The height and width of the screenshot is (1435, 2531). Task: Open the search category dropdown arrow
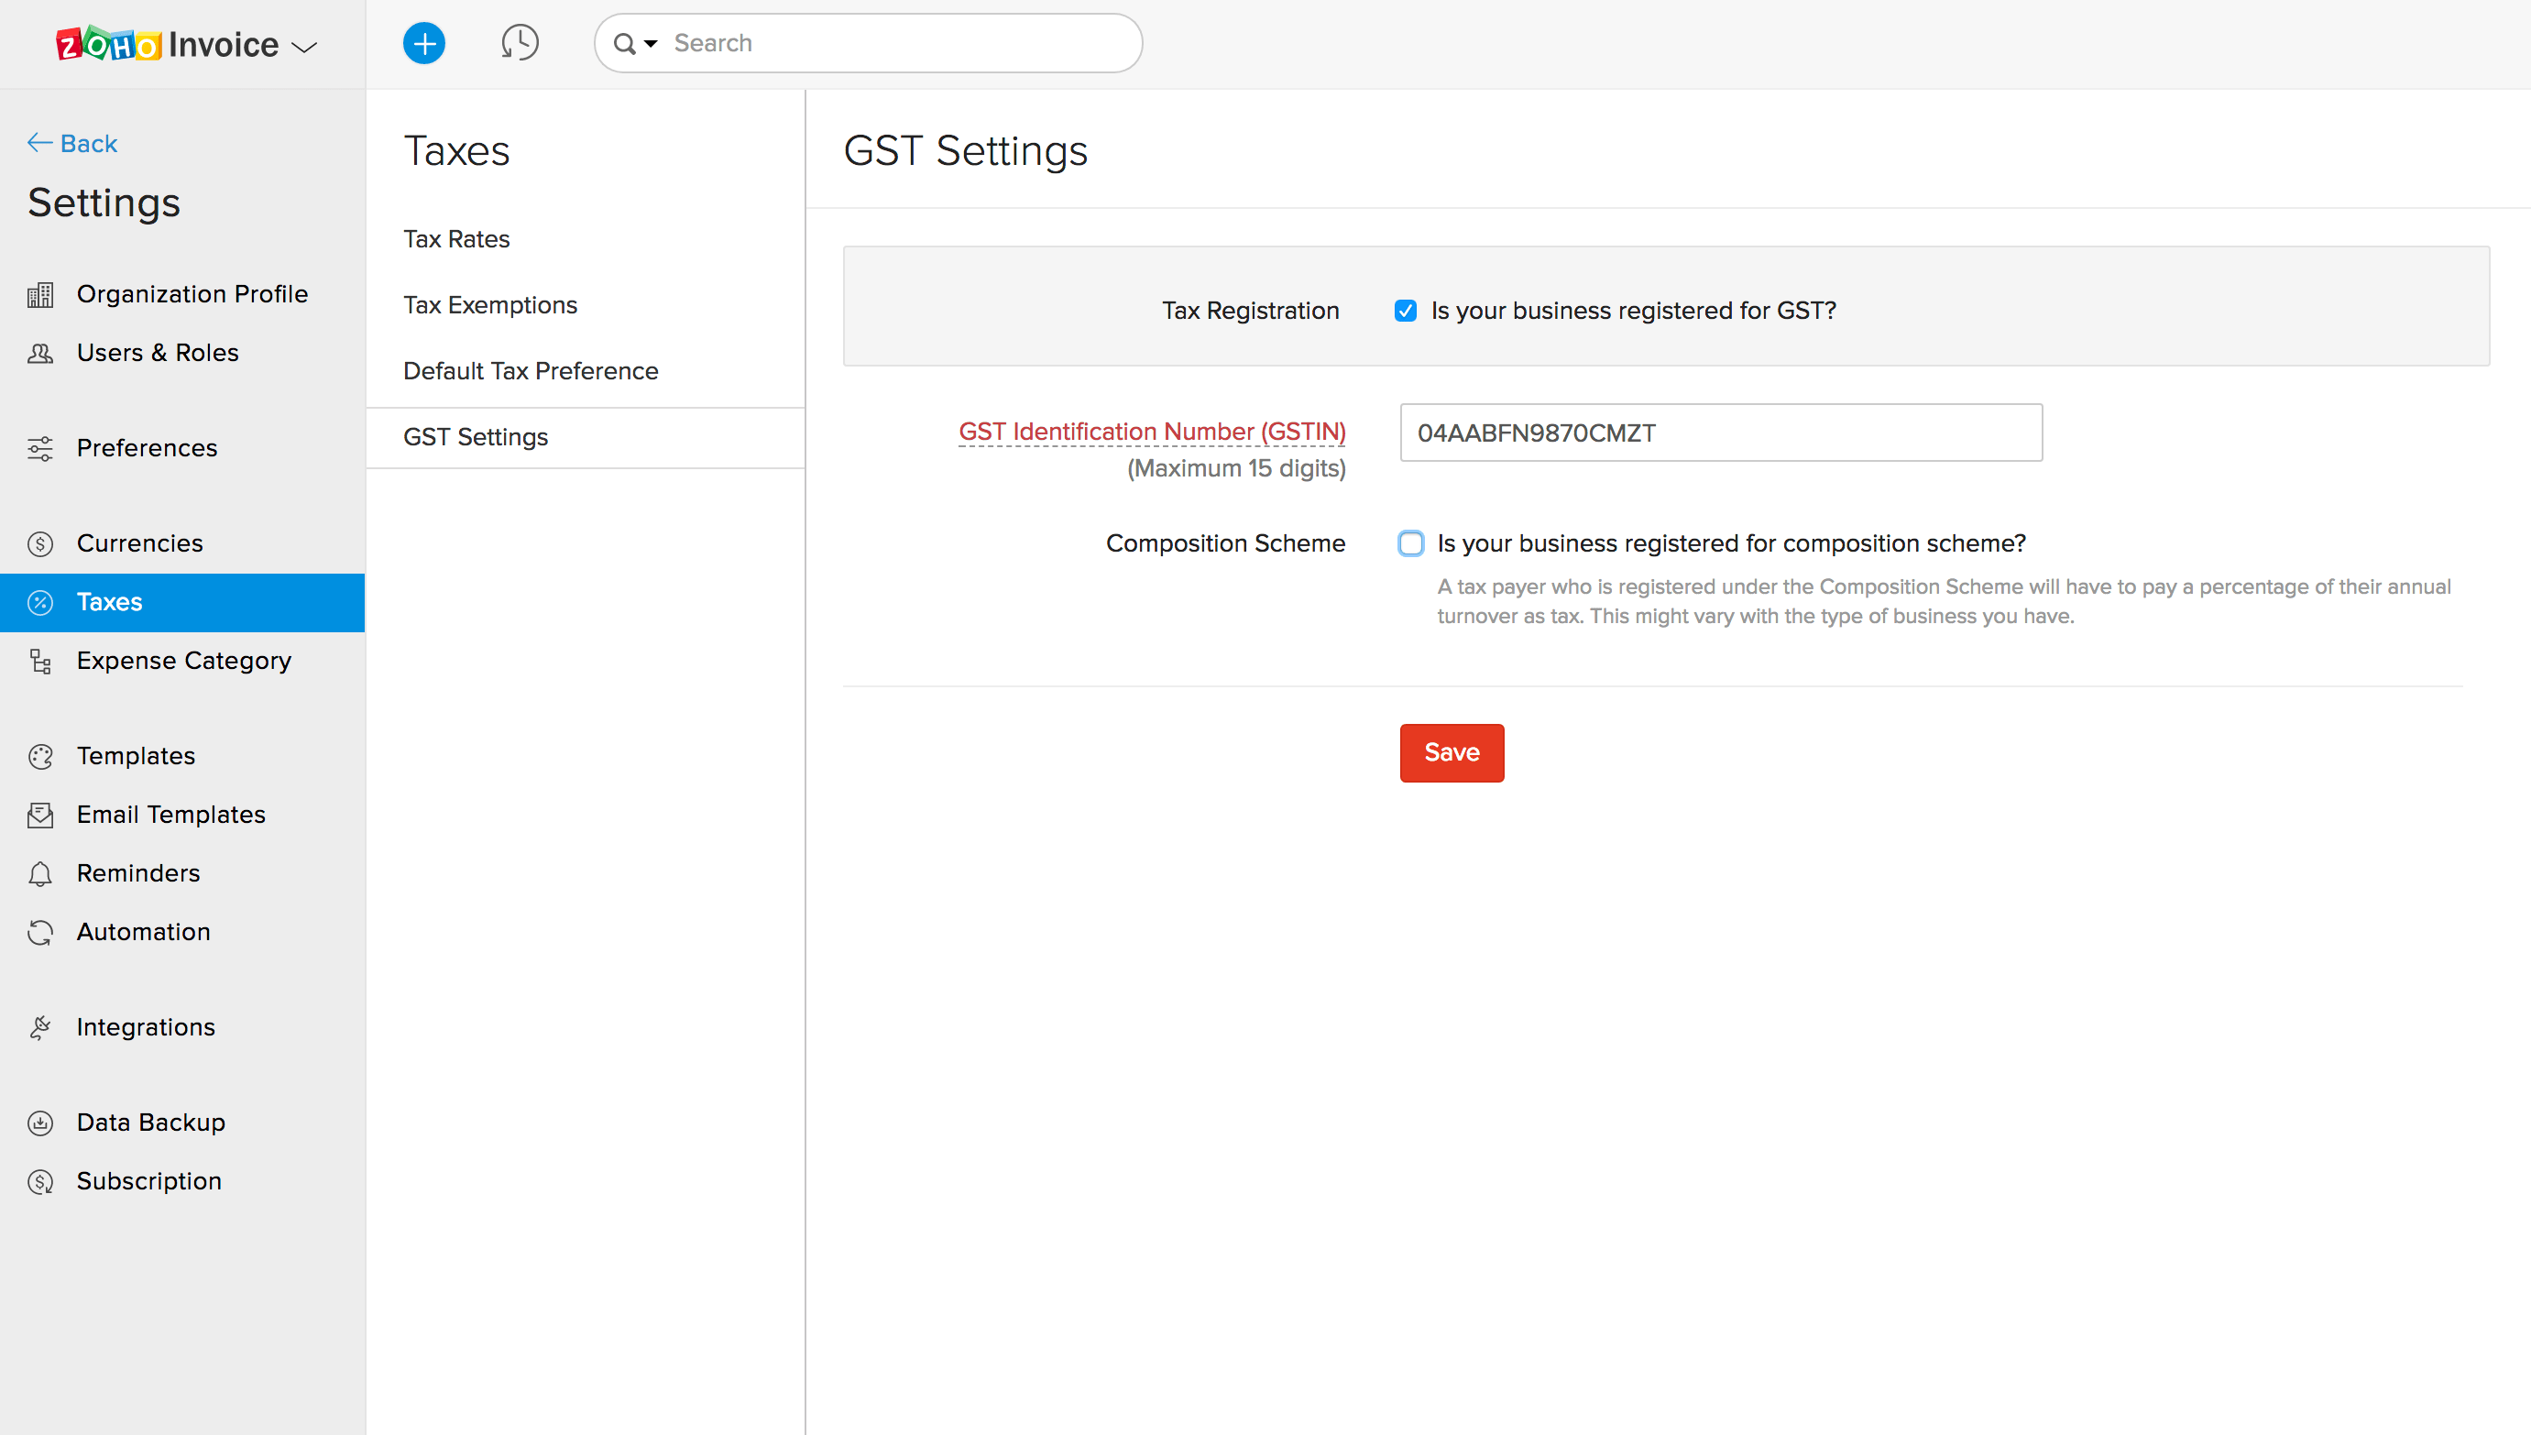pyautogui.click(x=650, y=43)
